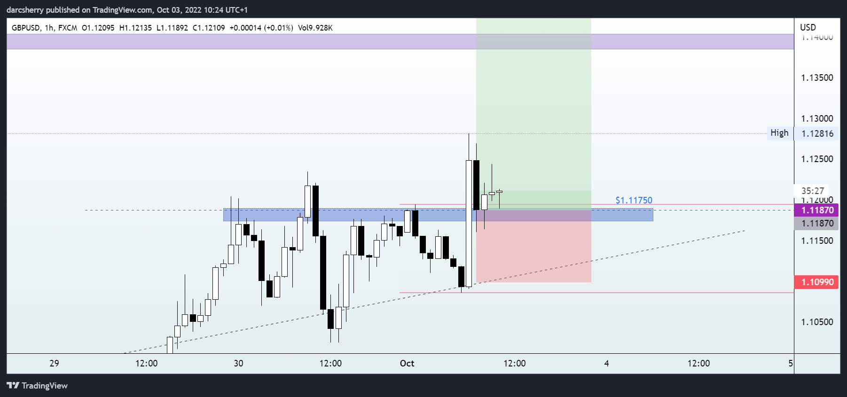This screenshot has height=397, width=847.
Task: Click the 4 date label on time axis
Action: (606, 363)
